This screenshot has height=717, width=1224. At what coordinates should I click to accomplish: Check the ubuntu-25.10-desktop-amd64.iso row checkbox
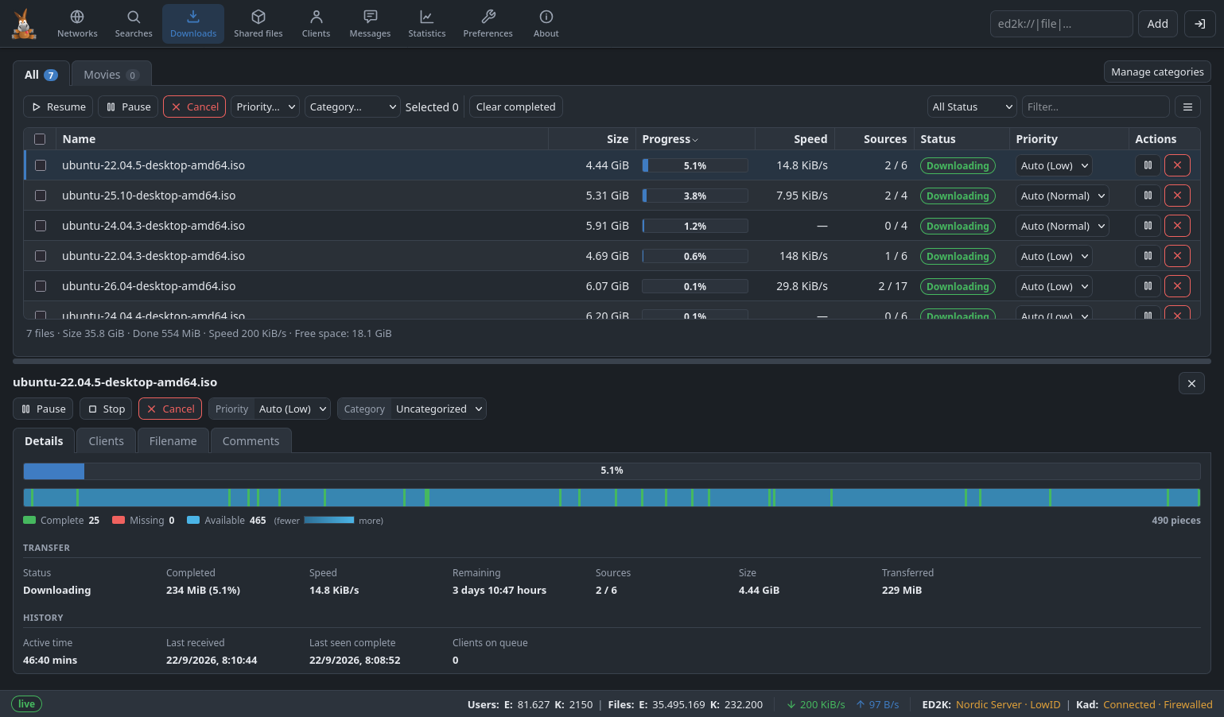(41, 196)
